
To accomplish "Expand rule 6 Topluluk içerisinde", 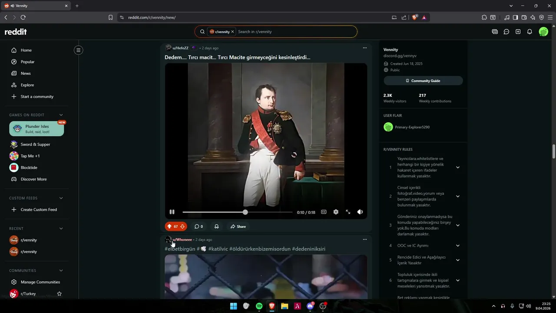I will tap(457, 280).
